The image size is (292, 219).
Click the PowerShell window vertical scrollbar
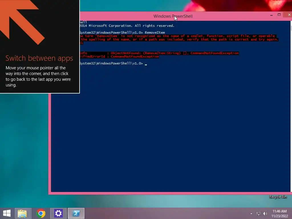[x=291, y=106]
